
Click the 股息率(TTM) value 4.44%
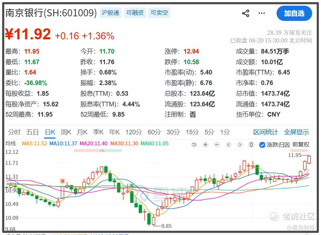[x=131, y=104]
